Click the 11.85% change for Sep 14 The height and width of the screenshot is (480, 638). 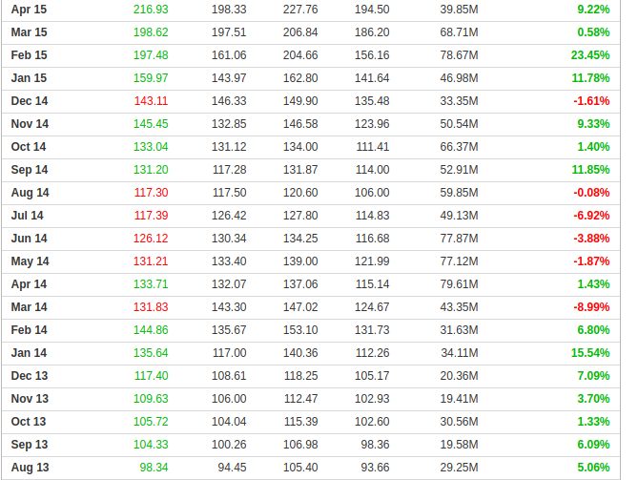(589, 170)
